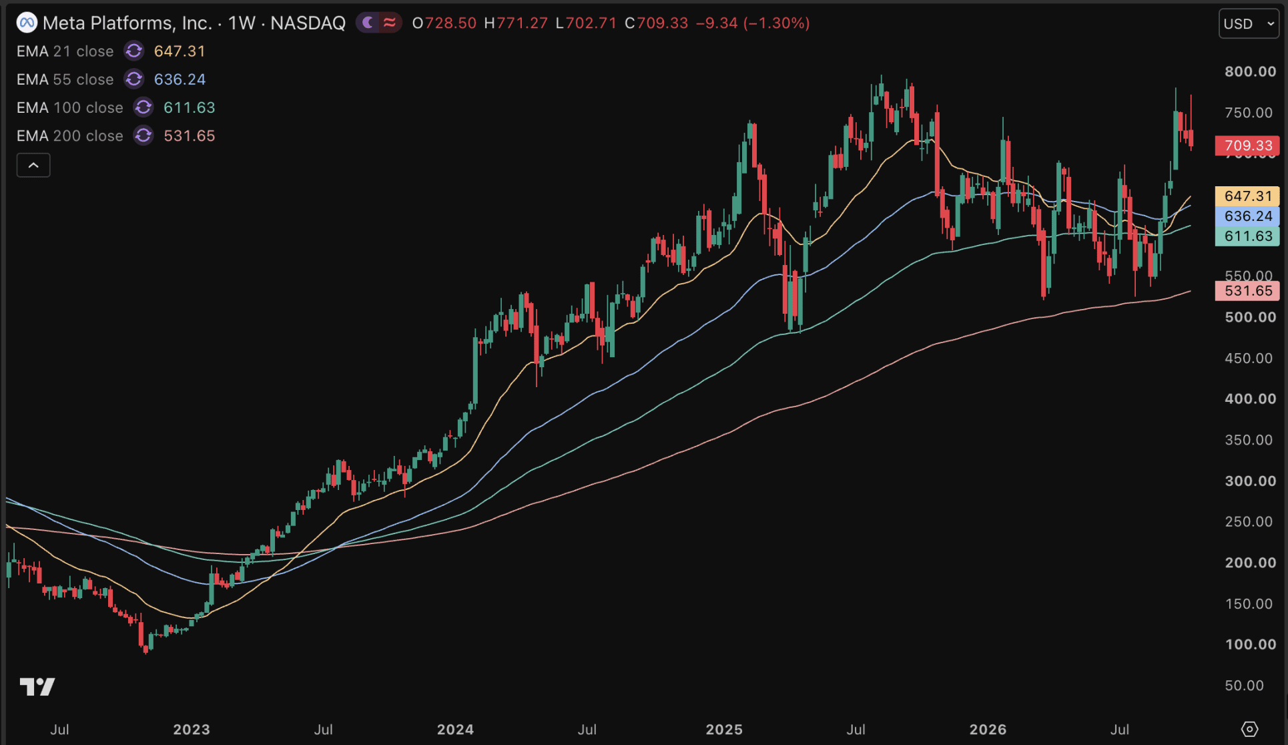The height and width of the screenshot is (745, 1288).
Task: Select the EMA 100 close legend label
Action: (70, 107)
